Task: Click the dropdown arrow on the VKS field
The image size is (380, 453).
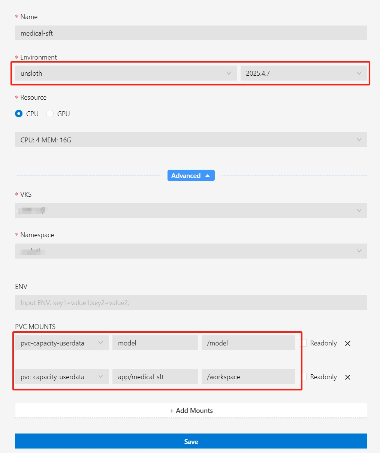Action: click(359, 210)
